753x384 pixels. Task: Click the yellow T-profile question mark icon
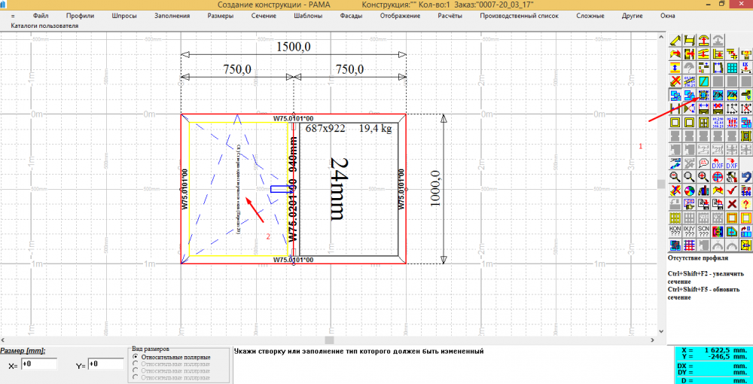pos(746,54)
